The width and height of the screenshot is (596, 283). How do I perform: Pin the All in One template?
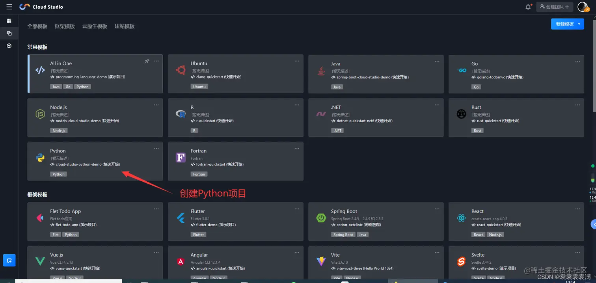147,61
